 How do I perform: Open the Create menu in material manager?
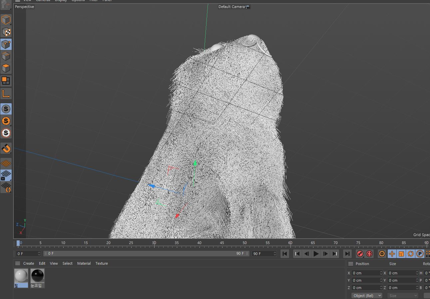[x=29, y=263]
